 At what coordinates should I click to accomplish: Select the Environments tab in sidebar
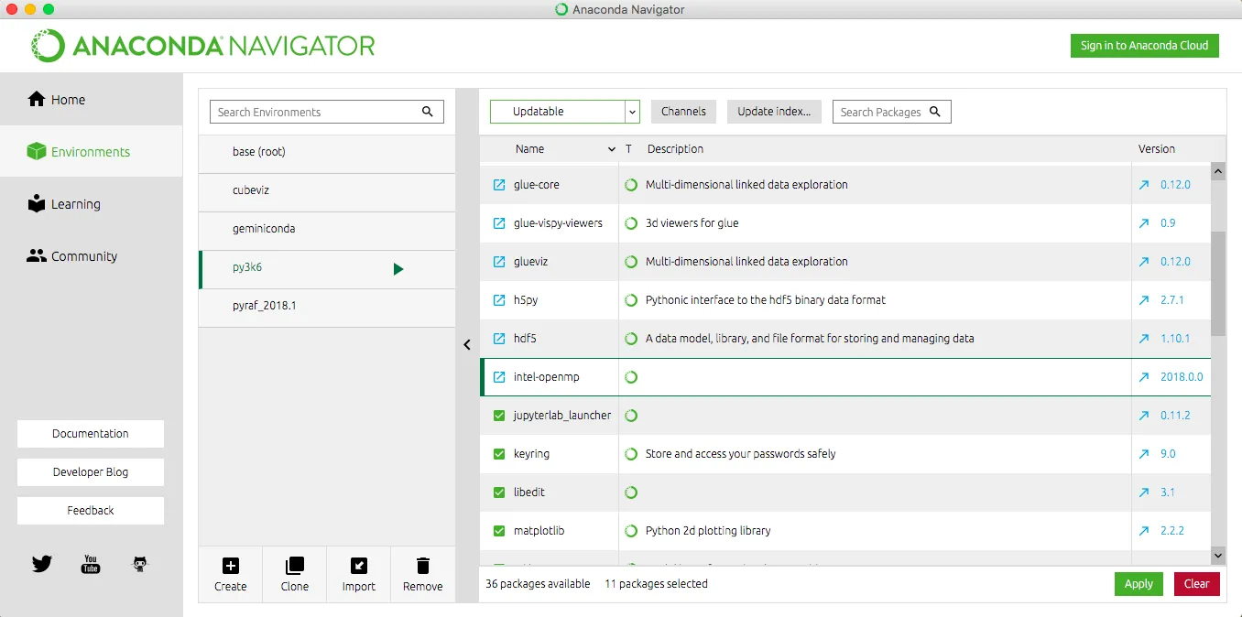click(x=92, y=152)
